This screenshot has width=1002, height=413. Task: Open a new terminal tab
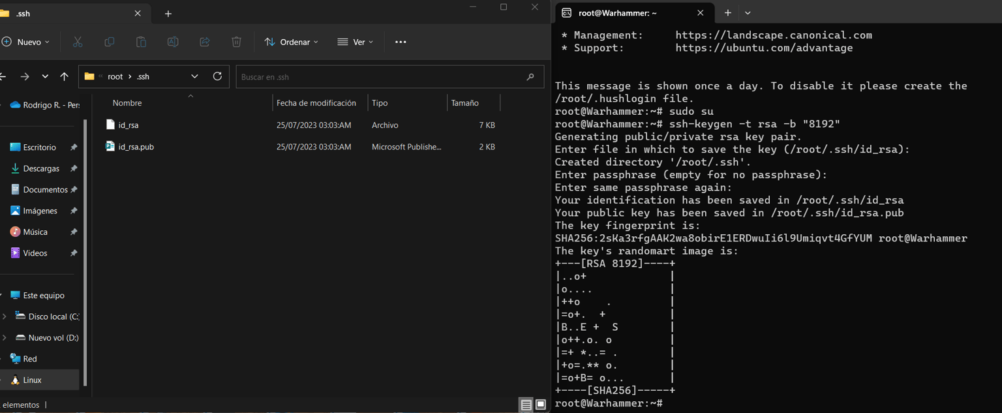pyautogui.click(x=728, y=13)
